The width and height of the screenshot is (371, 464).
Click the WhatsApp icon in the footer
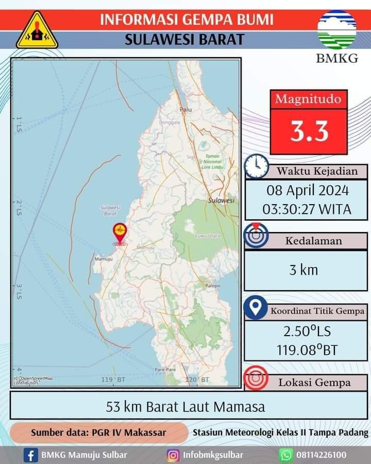[286, 455]
